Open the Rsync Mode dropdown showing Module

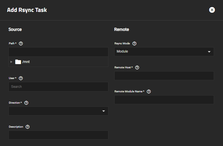tap(164, 52)
